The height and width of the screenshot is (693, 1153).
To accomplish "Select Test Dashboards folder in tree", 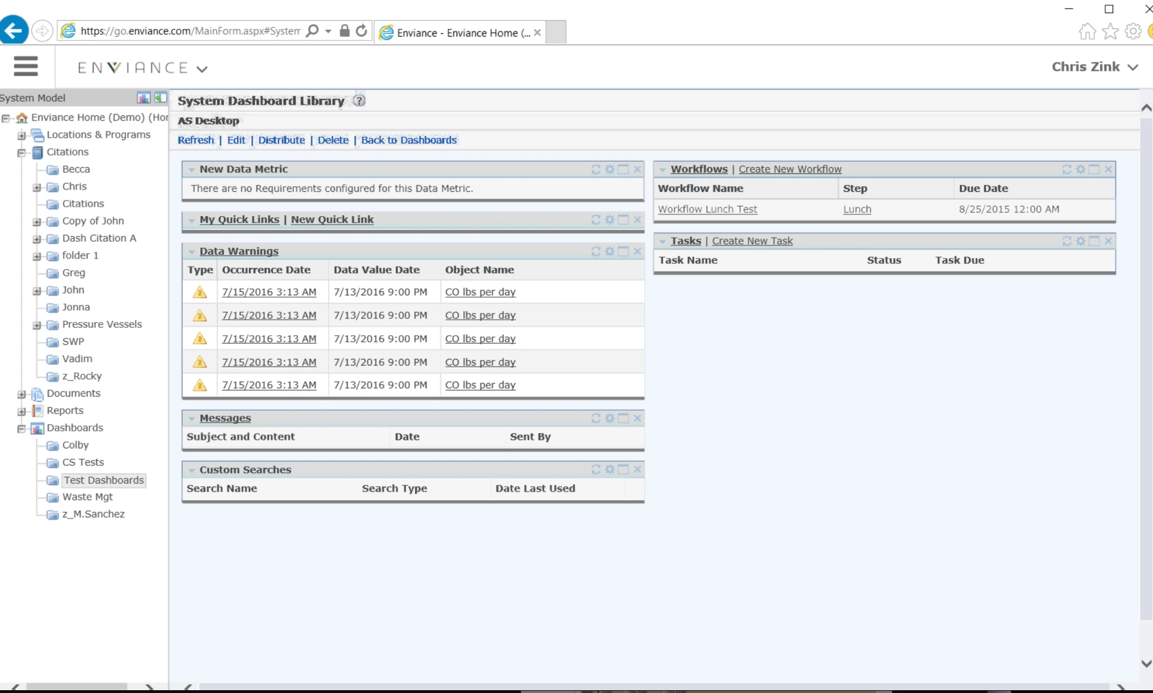I will (x=104, y=480).
